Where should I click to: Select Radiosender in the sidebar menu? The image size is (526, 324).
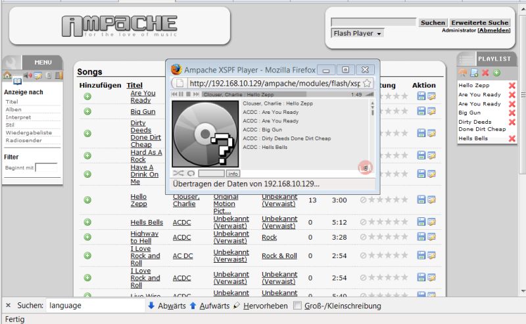24,140
